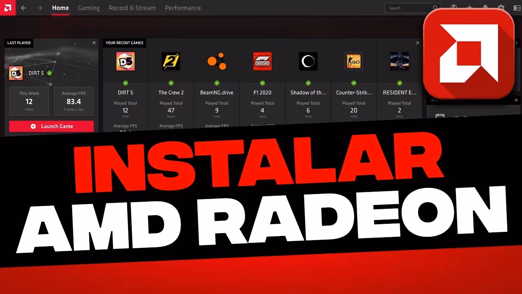Image resolution: width=522 pixels, height=294 pixels.
Task: Click green checkmark above Counter-Strik...
Action: tap(354, 83)
